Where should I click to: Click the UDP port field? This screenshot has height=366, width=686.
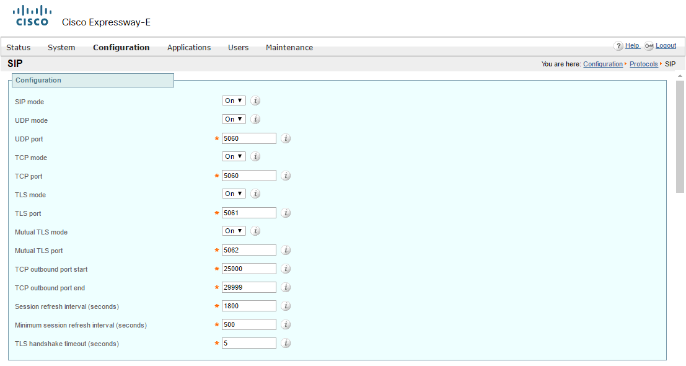point(249,138)
